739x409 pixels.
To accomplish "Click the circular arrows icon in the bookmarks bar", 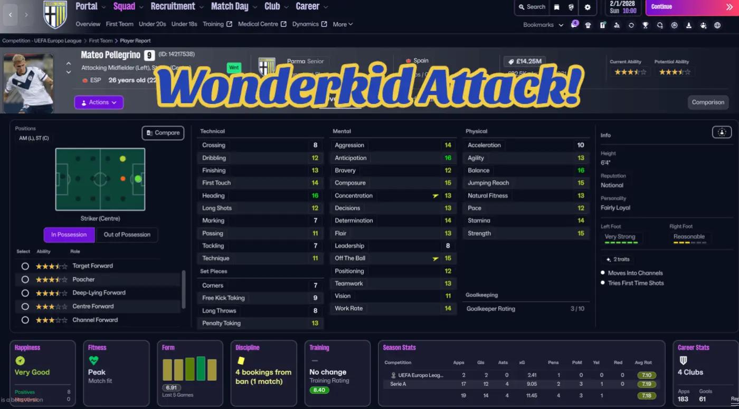I will click(x=631, y=25).
